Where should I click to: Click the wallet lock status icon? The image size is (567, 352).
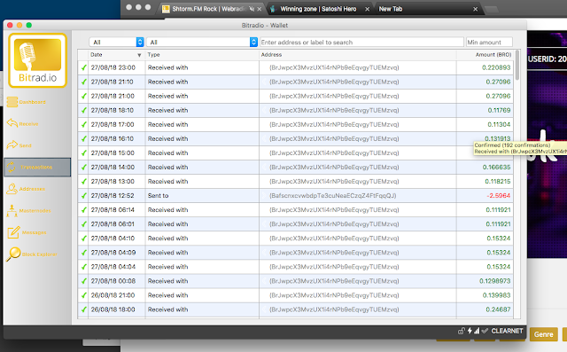click(461, 331)
